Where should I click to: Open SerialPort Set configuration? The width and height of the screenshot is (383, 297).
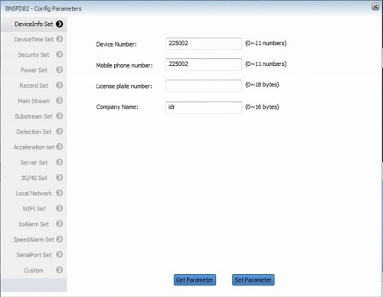[x=34, y=255]
